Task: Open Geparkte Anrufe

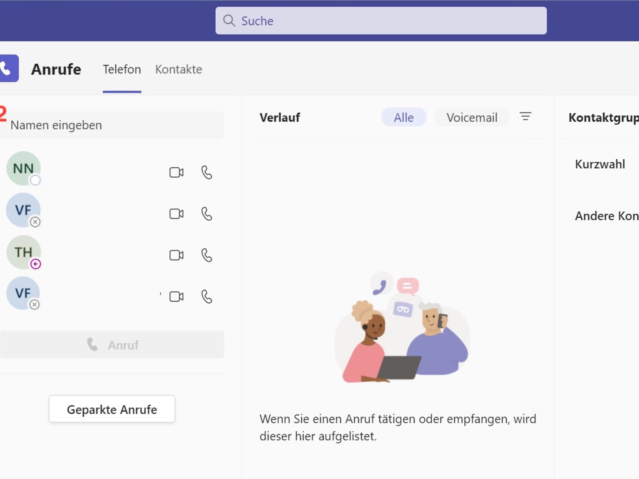Action: tap(112, 409)
